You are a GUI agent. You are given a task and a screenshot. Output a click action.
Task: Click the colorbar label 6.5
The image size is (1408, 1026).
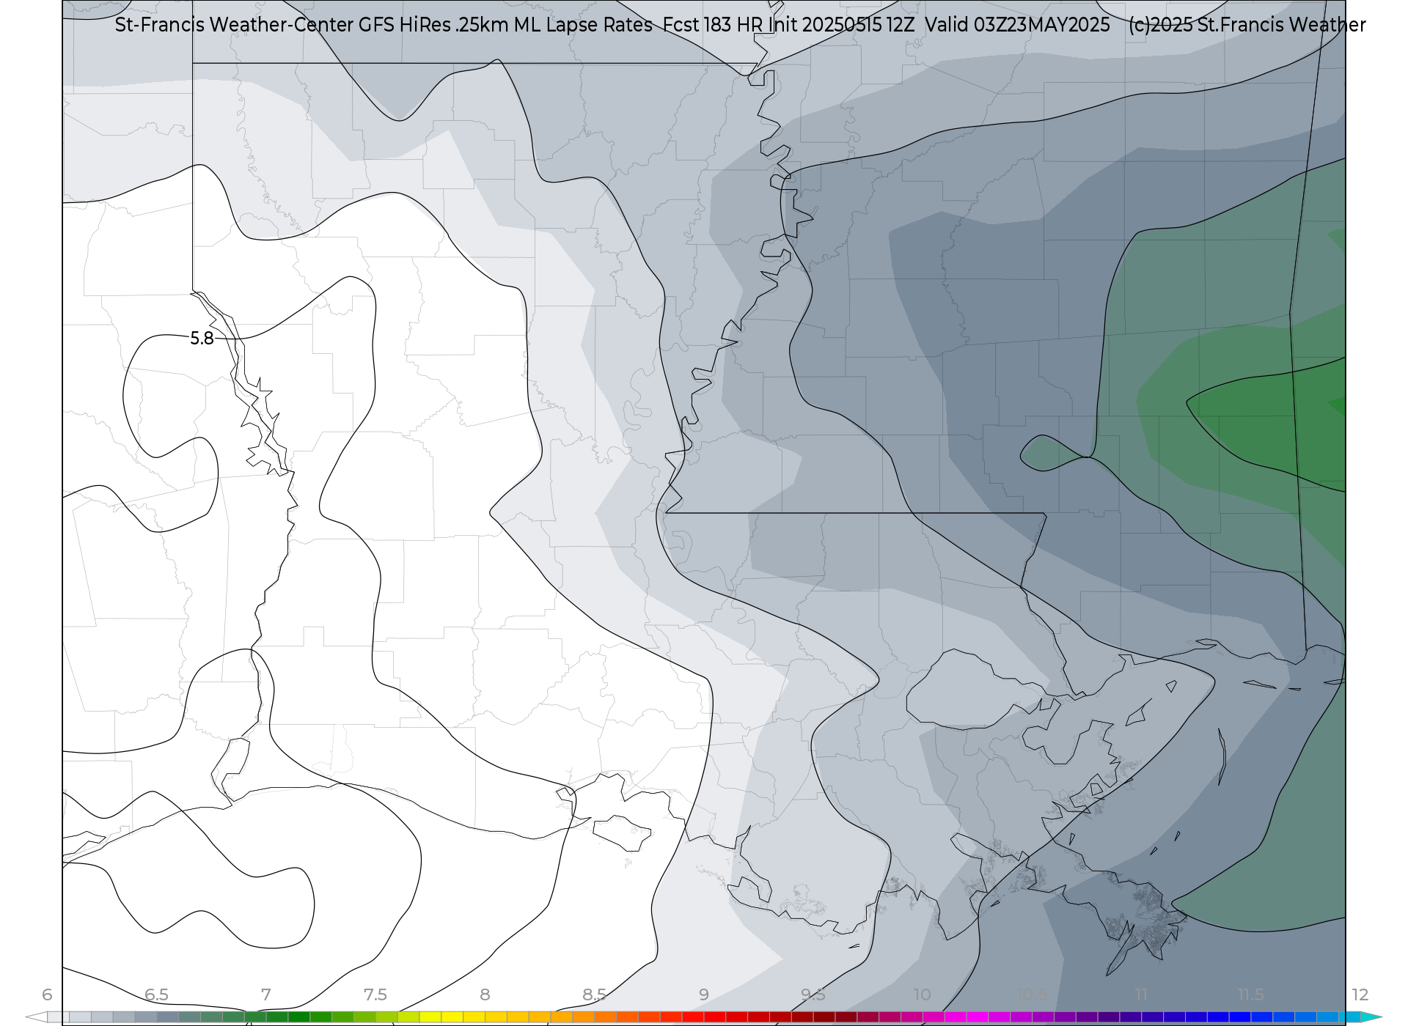(x=156, y=994)
